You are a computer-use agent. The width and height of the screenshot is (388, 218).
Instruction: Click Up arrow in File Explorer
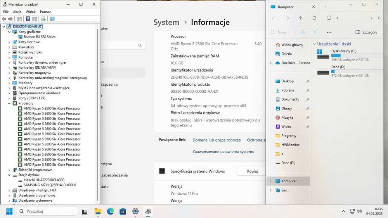click(x=300, y=18)
